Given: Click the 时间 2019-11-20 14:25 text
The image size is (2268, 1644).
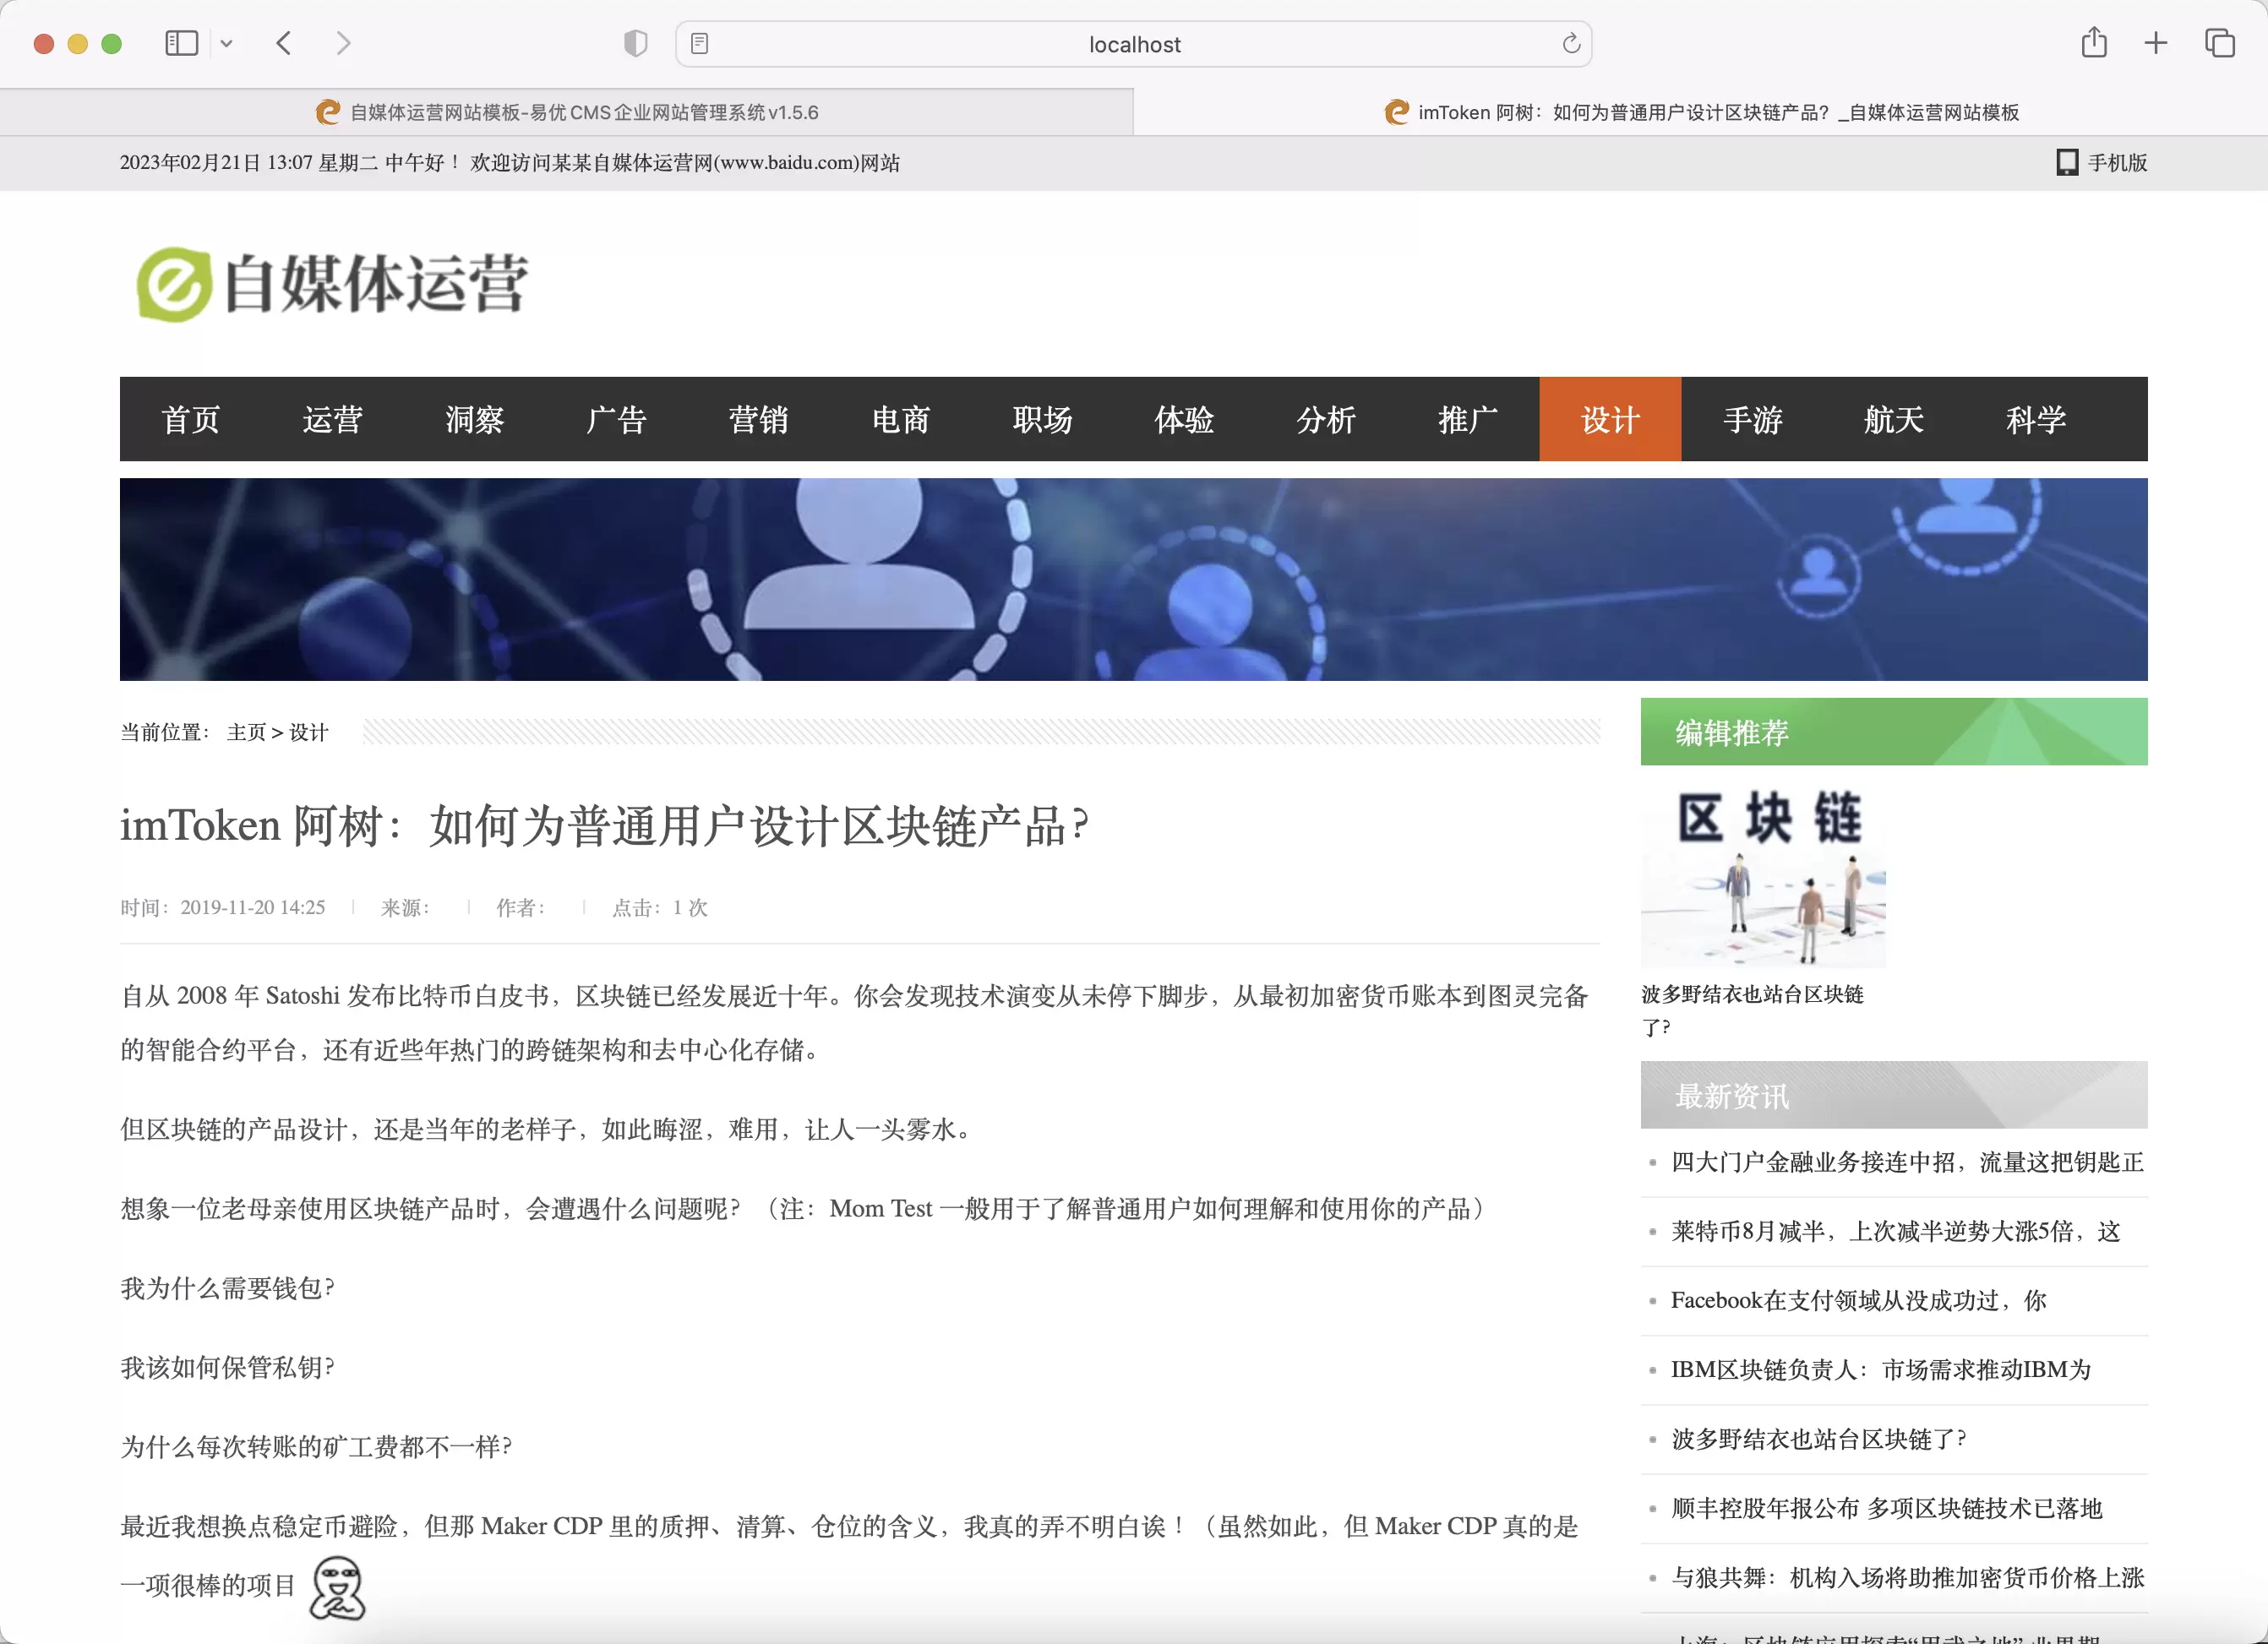Looking at the screenshot, I should [223, 908].
